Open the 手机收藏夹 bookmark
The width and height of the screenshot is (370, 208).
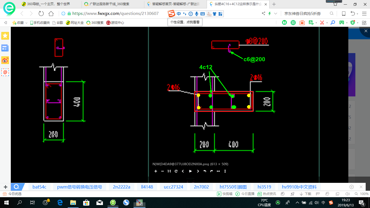[x=40, y=23]
